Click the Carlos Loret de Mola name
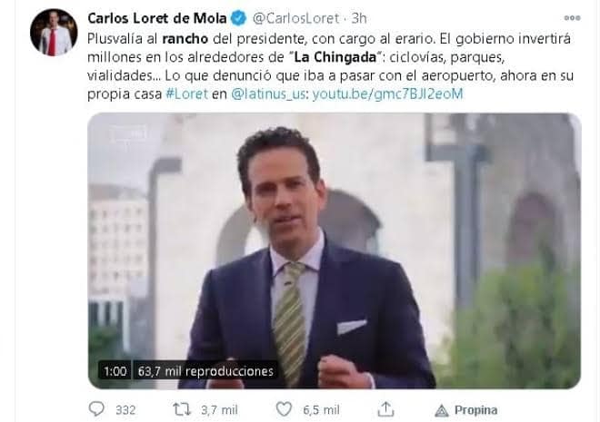This screenshot has width=600, height=422. [157, 18]
